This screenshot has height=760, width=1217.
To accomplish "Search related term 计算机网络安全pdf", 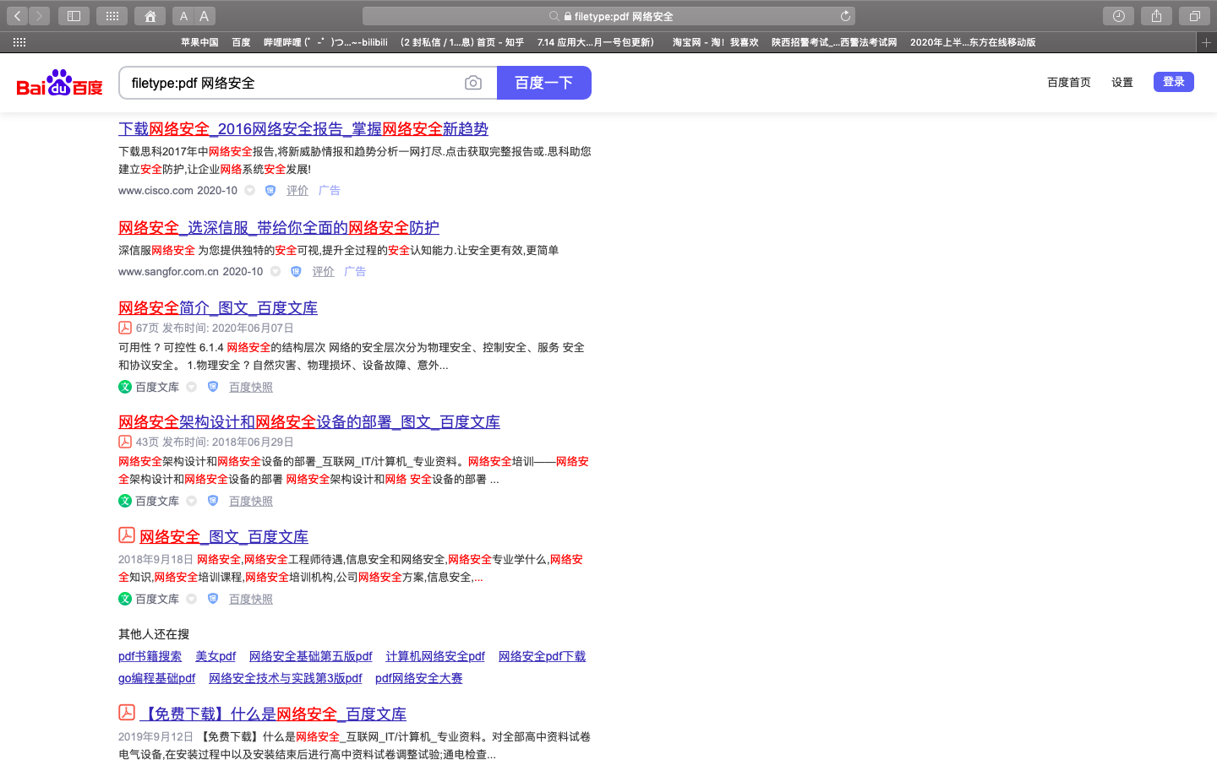I will 435,656.
